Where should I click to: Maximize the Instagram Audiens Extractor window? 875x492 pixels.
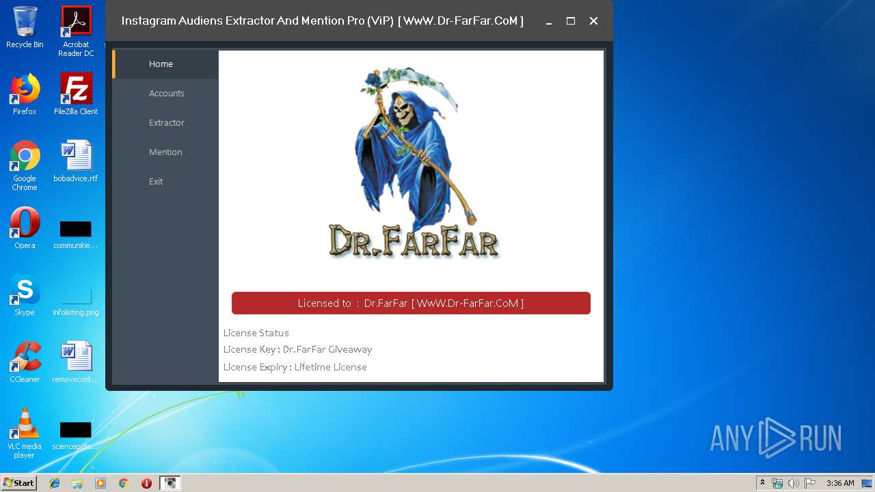[x=571, y=21]
